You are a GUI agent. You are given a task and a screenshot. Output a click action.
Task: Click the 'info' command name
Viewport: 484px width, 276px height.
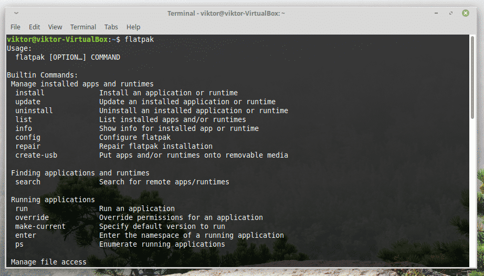coord(24,128)
